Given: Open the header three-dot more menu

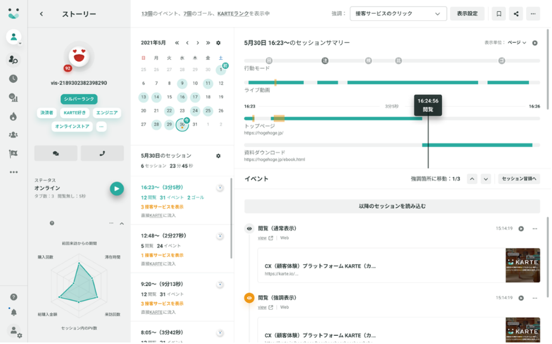Looking at the screenshot, I should point(533,14).
